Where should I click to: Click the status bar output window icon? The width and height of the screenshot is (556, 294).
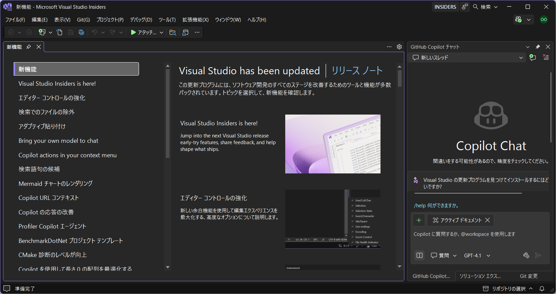click(x=7, y=289)
